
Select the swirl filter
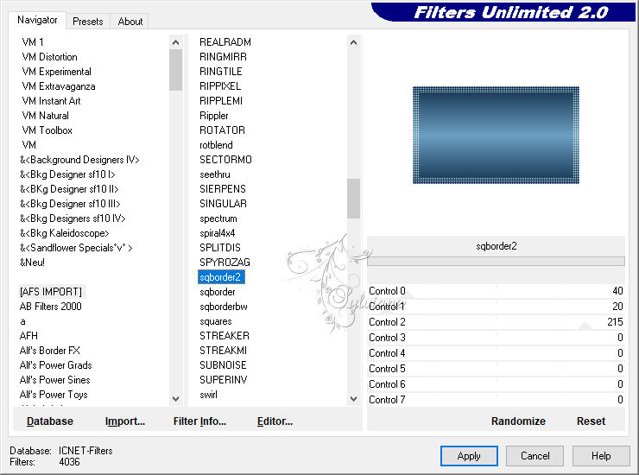point(208,395)
